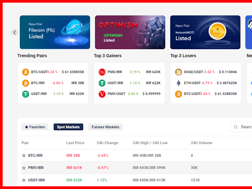
Task: Click the market search input field
Action: click(x=241, y=127)
